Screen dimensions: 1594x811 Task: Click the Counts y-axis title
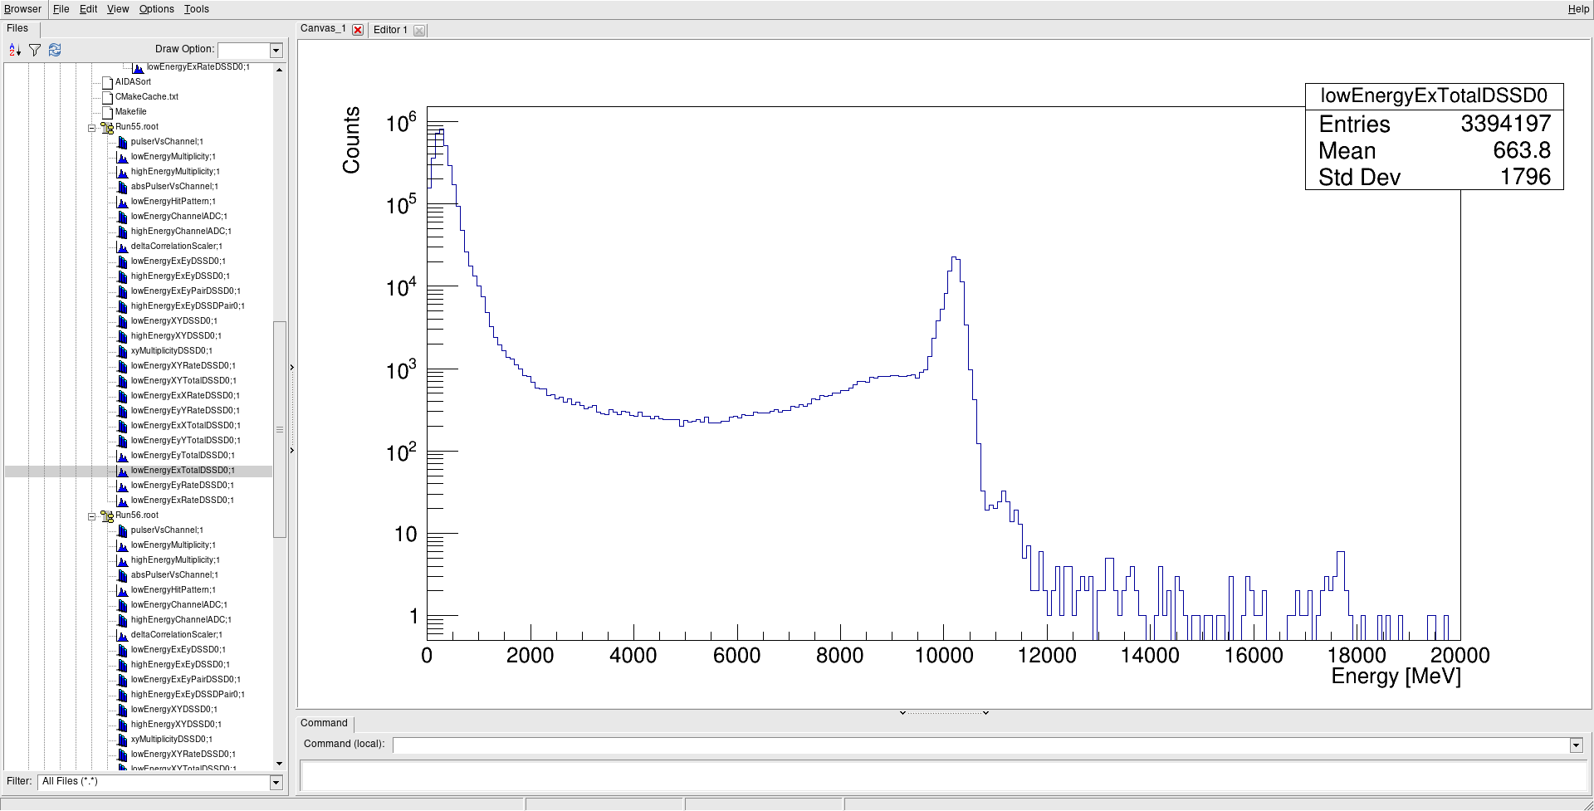coord(351,139)
